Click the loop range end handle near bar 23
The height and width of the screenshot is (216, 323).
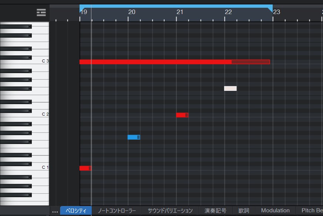(270, 7)
